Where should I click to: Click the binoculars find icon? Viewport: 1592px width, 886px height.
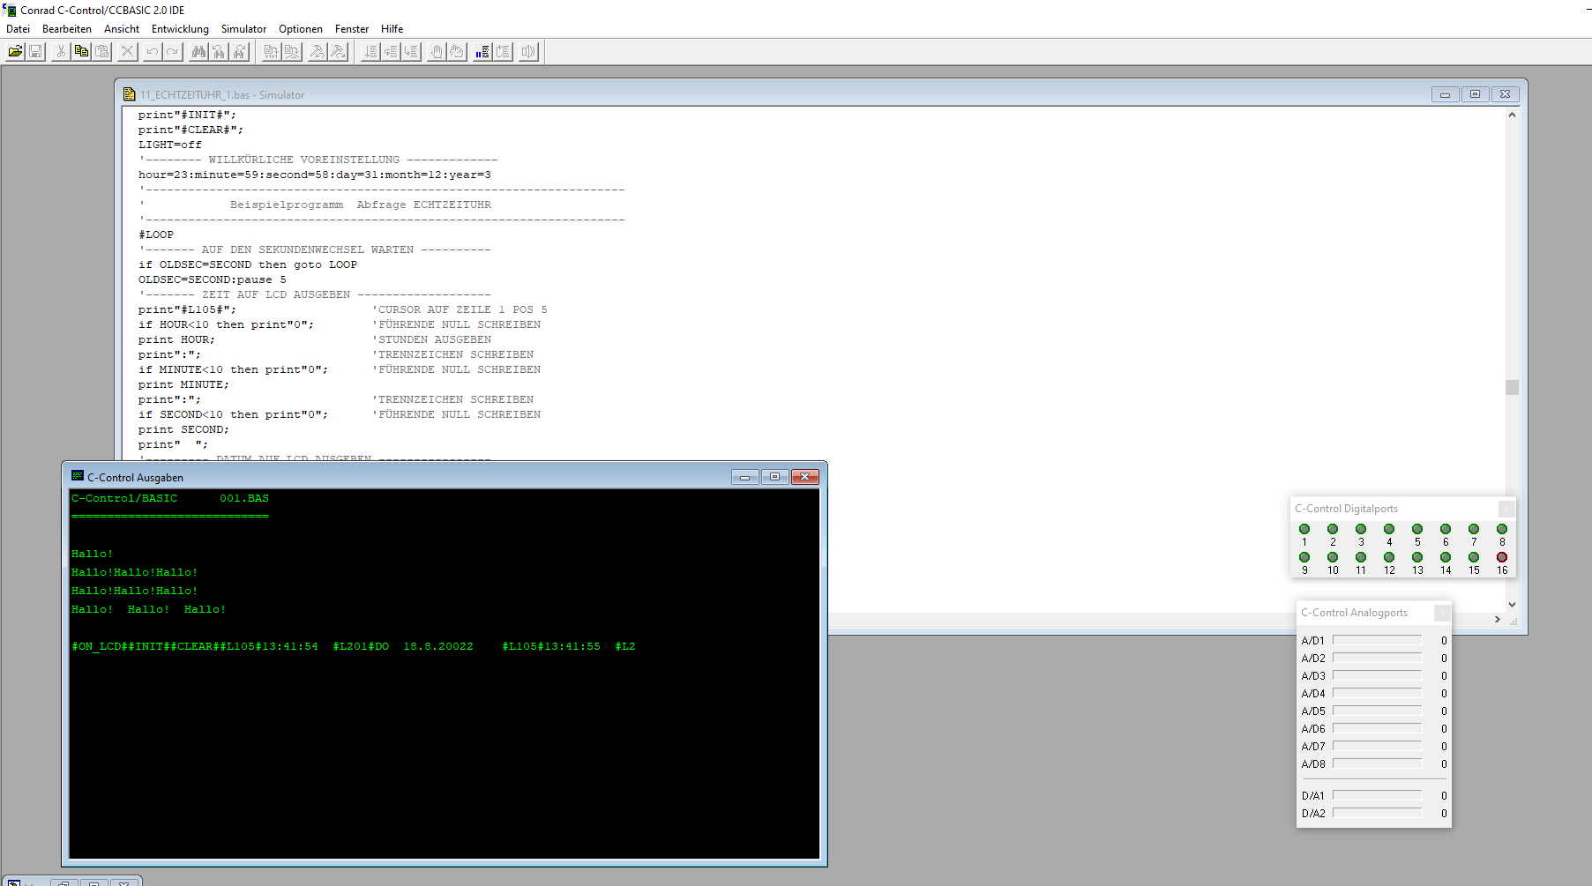coord(198,52)
